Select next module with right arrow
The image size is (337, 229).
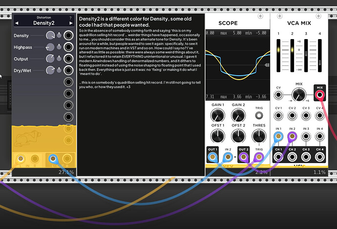[71, 23]
